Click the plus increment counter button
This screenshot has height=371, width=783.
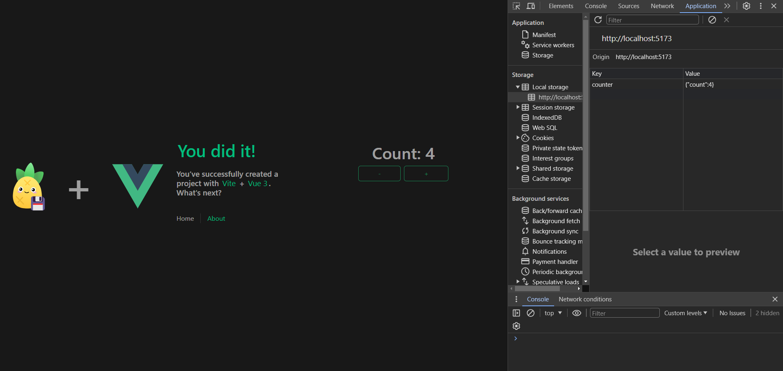point(426,173)
